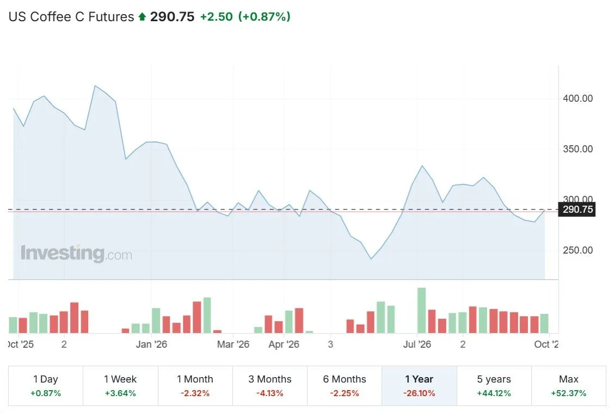
Task: Choose the 1 Month period
Action: point(195,386)
